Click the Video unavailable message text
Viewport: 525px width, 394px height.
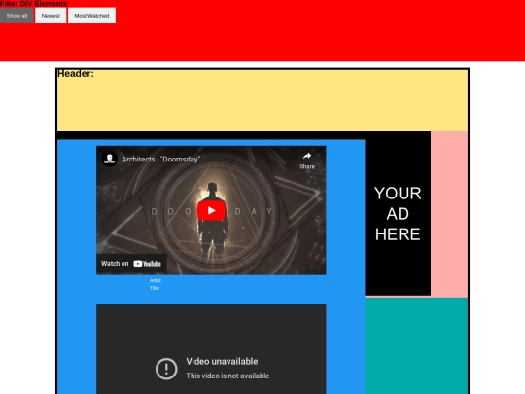[x=222, y=362]
